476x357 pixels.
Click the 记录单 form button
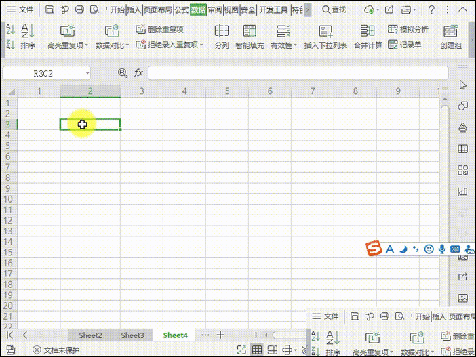pos(405,45)
